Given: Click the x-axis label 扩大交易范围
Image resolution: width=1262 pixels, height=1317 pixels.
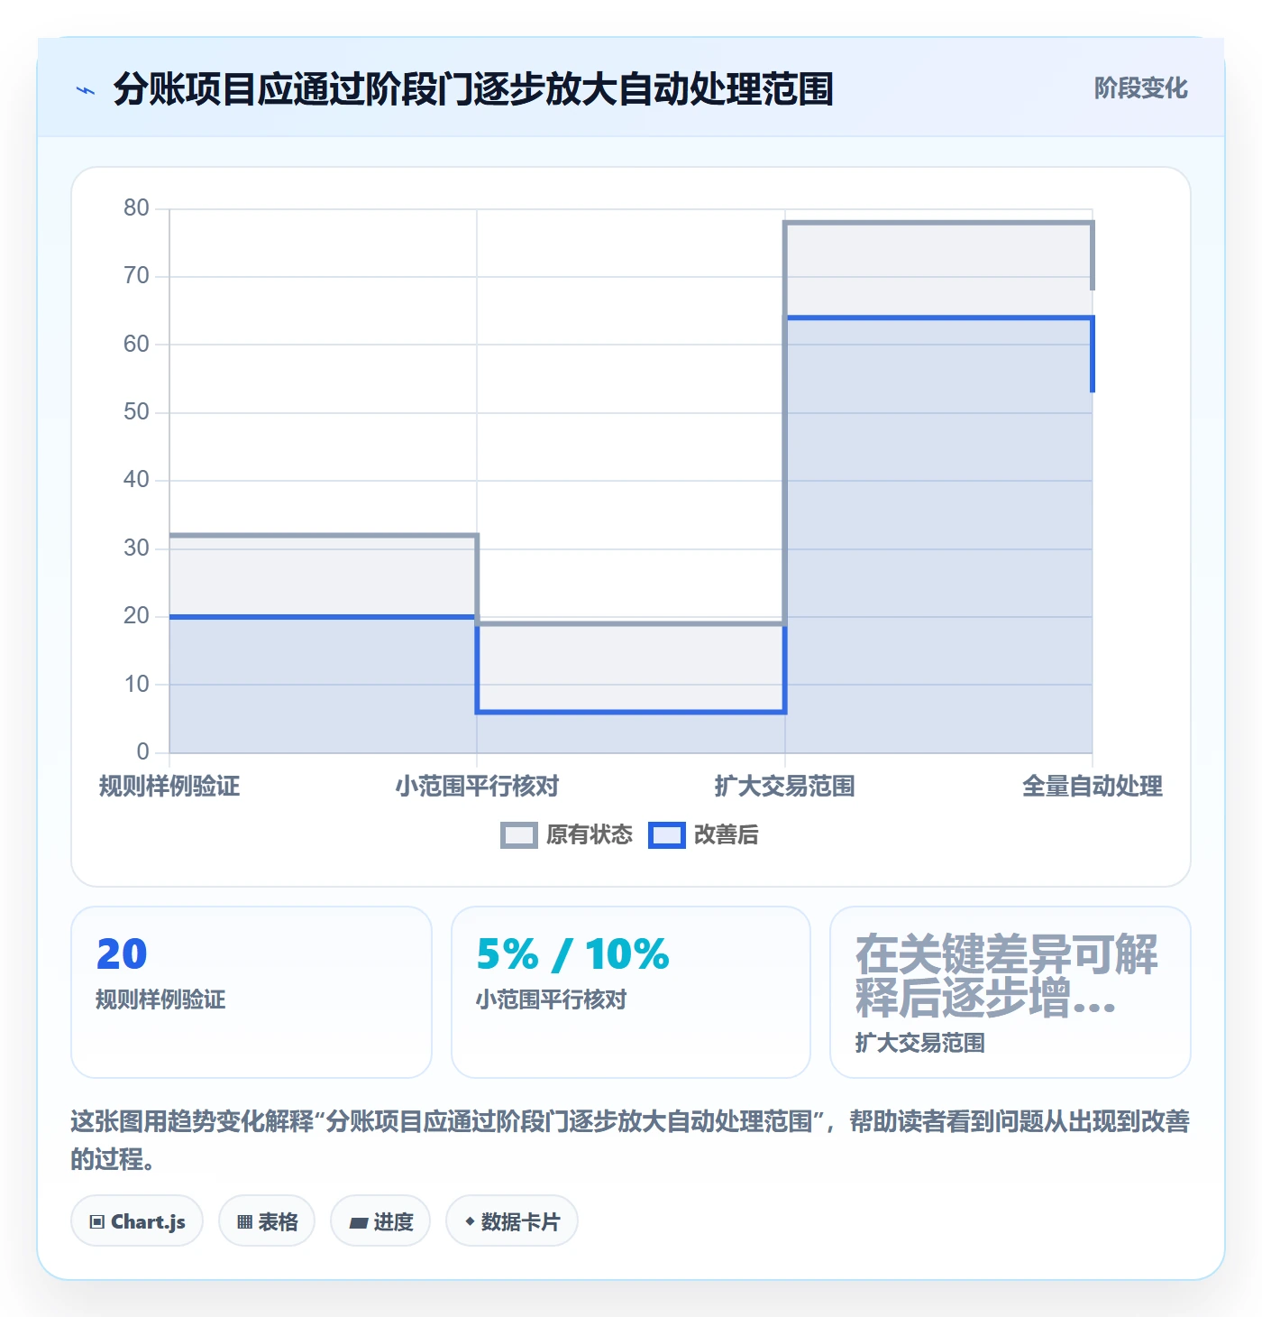Looking at the screenshot, I should [784, 787].
